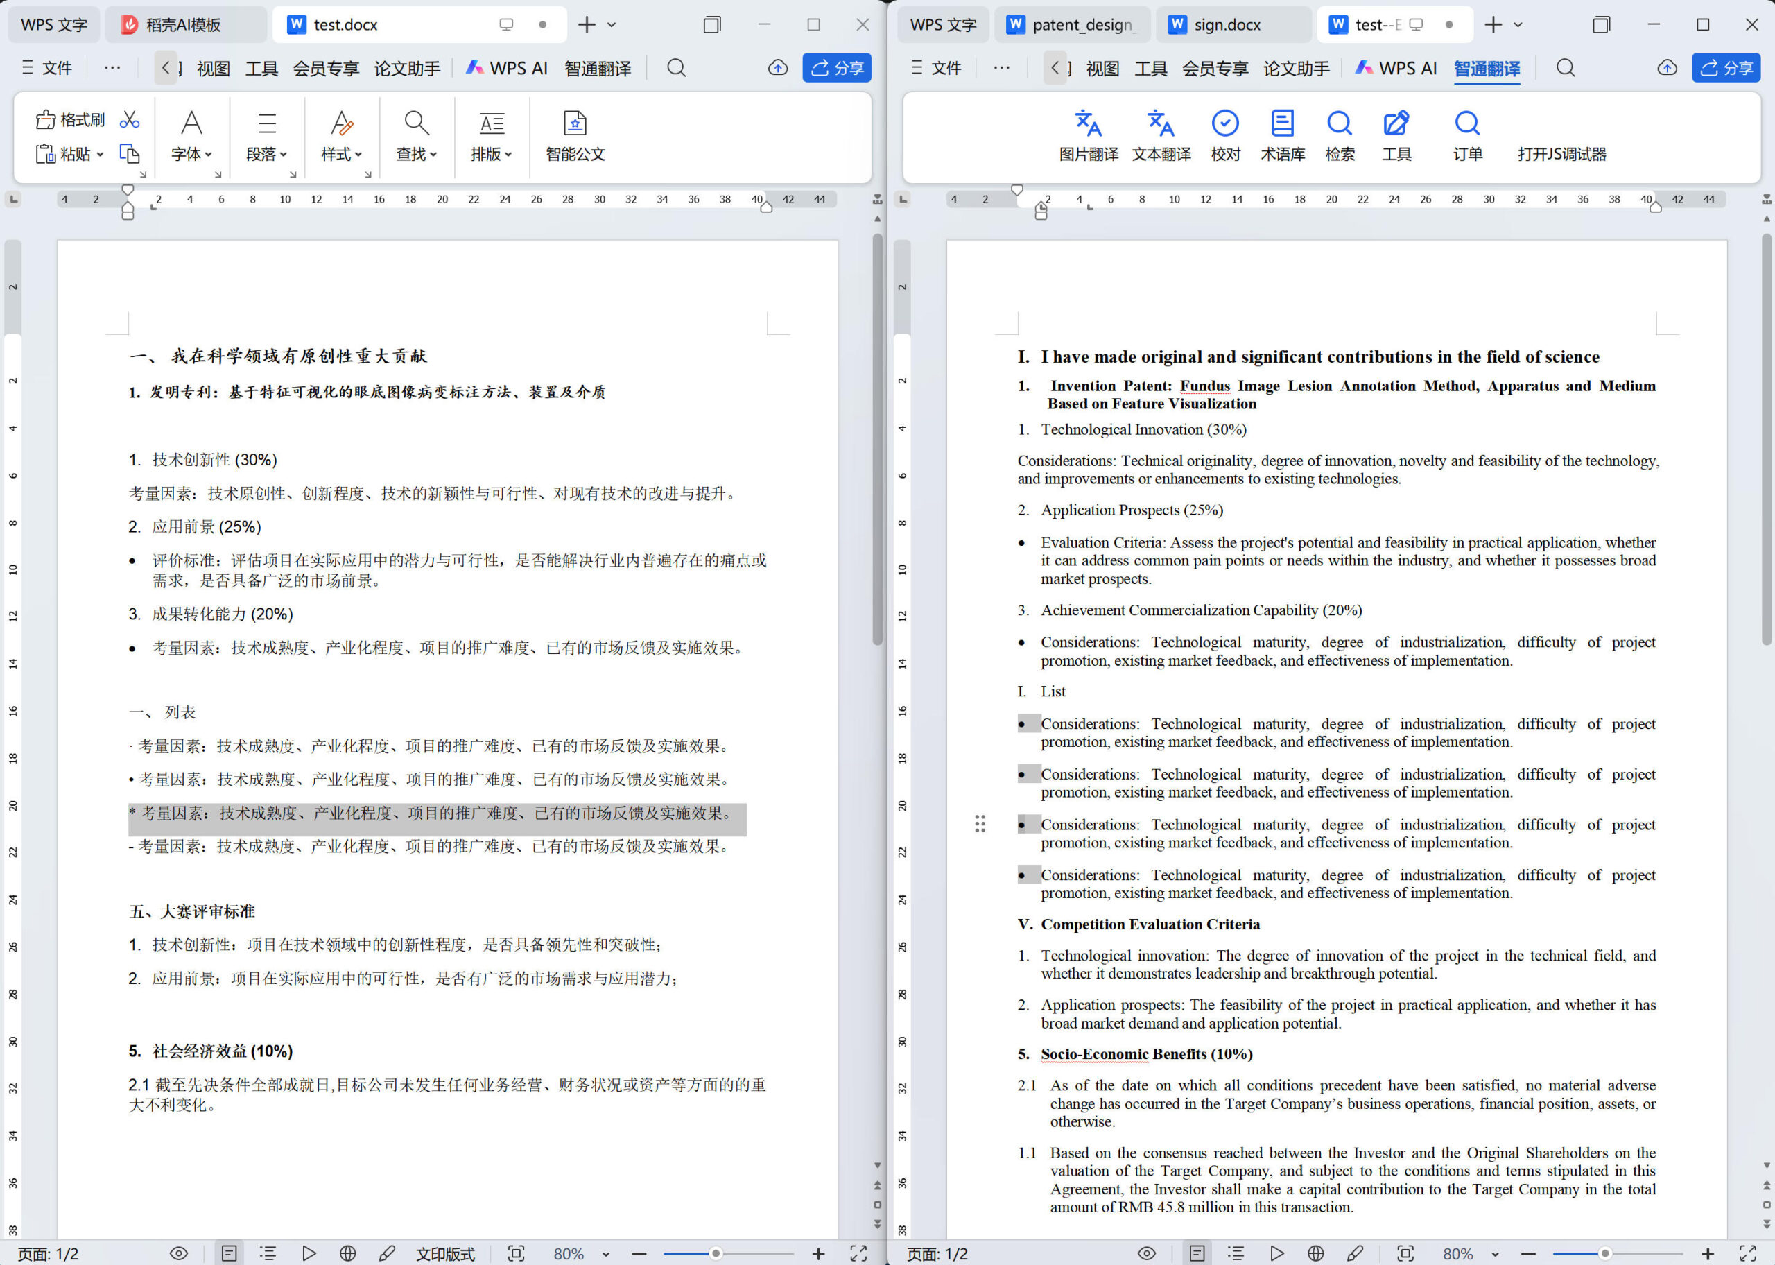
Task: Switch to the patent_design document tab
Action: coord(1072,25)
